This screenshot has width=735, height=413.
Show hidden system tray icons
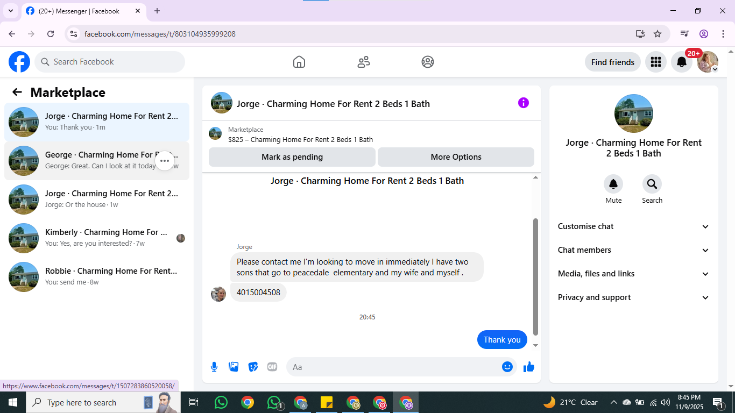tap(613, 402)
